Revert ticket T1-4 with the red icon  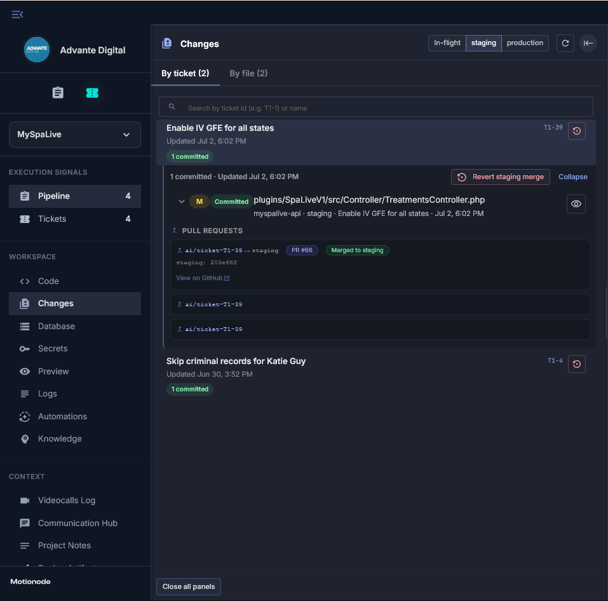577,364
